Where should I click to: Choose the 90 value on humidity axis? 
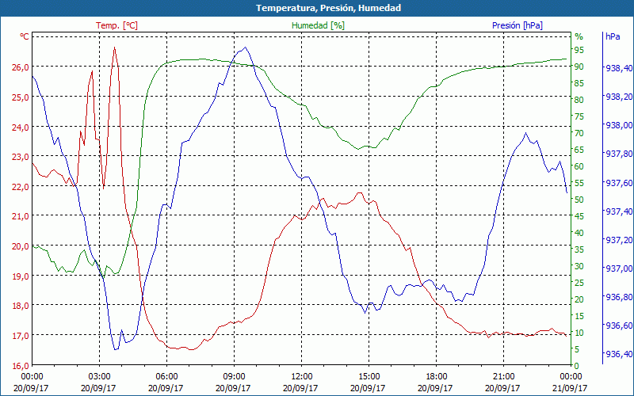pyautogui.click(x=579, y=67)
